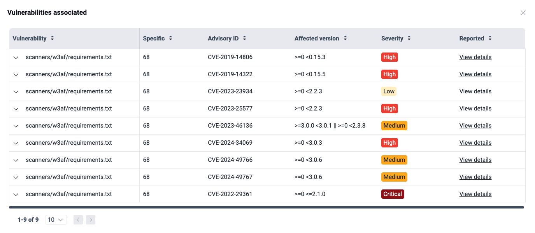Sort the table by Severity
This screenshot has width=535, height=233.
[x=409, y=38]
